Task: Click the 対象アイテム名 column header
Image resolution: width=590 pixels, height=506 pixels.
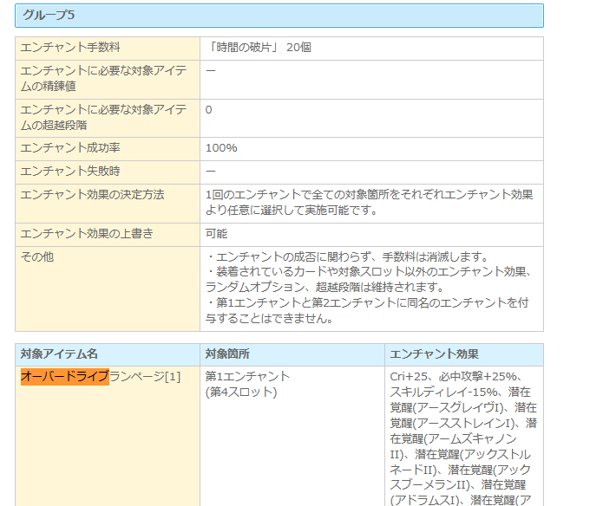Action: pos(59,354)
